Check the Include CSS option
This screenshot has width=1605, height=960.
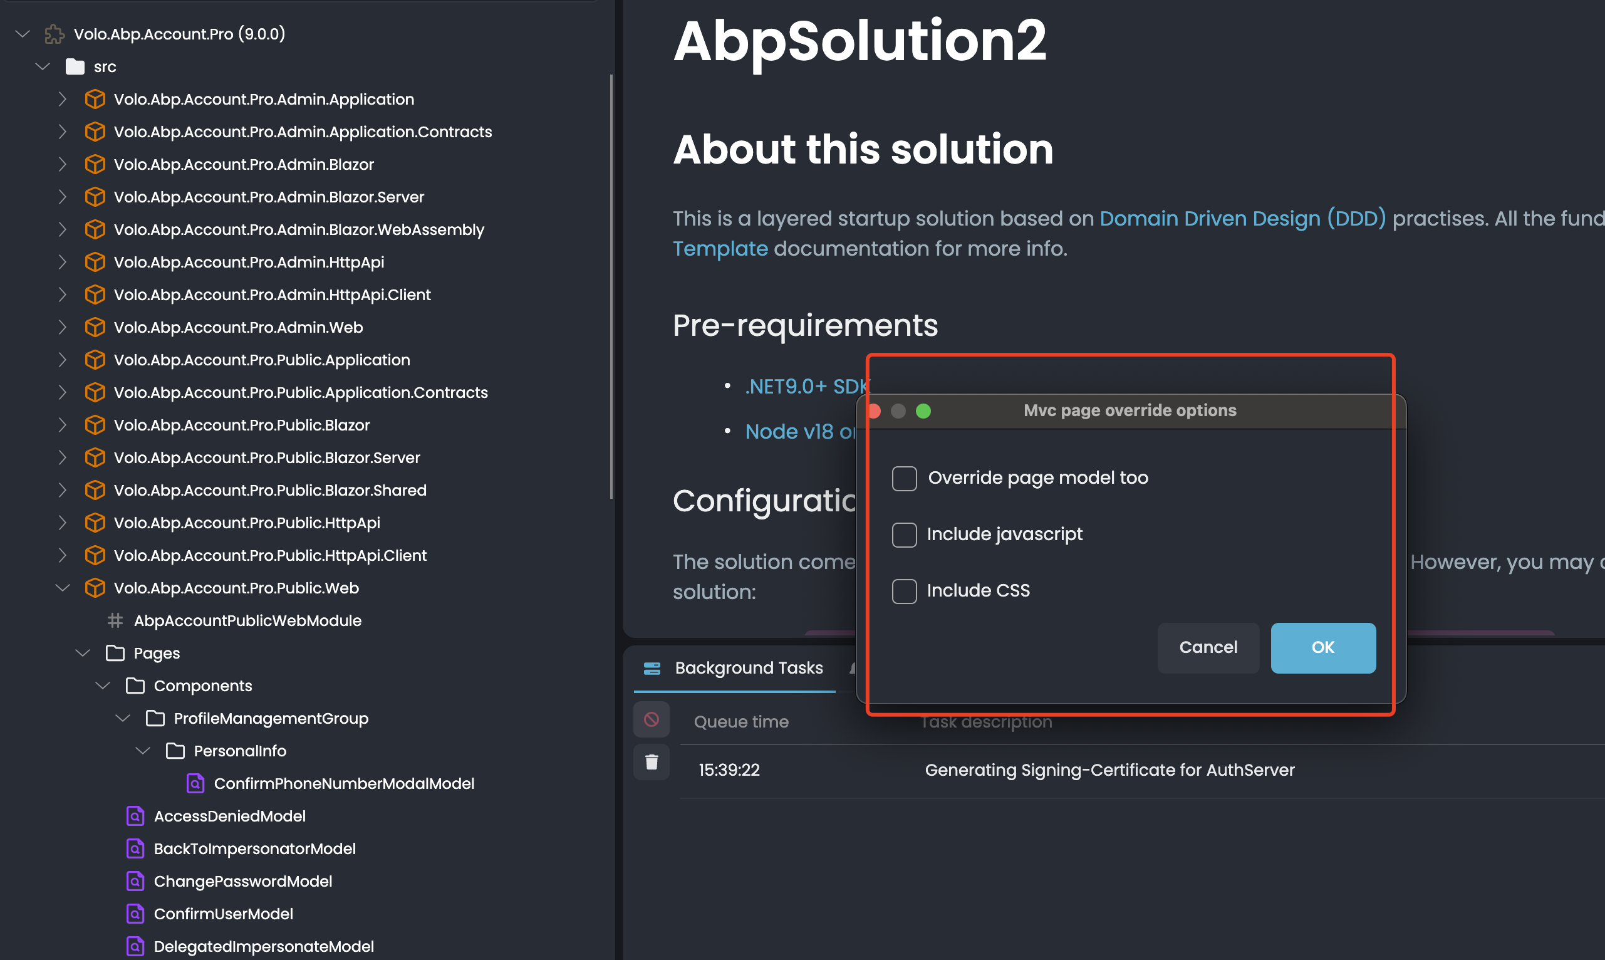(904, 592)
